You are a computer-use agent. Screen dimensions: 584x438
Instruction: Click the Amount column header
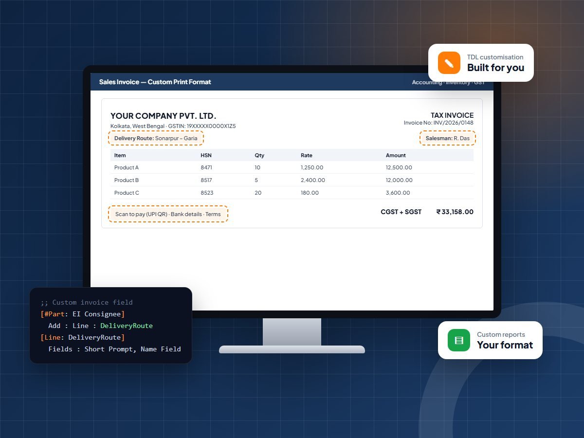coord(396,155)
